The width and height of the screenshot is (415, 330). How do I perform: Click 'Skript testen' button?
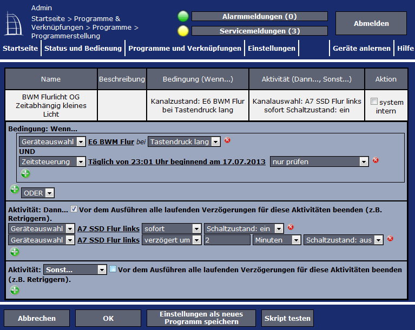click(287, 318)
